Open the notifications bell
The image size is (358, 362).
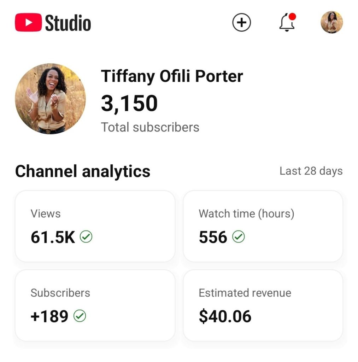pyautogui.click(x=287, y=23)
